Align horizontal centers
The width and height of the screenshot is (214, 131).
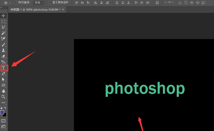[101, 3]
